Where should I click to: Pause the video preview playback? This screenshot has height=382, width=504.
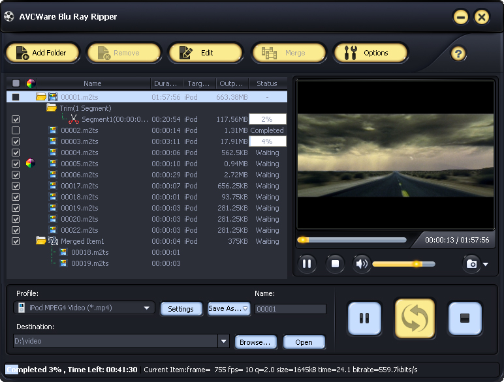click(x=307, y=264)
